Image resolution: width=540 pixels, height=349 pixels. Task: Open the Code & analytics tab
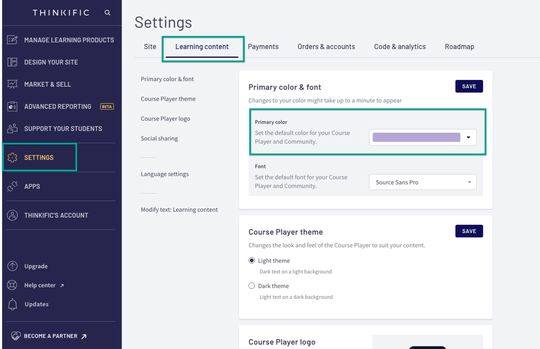pos(400,47)
